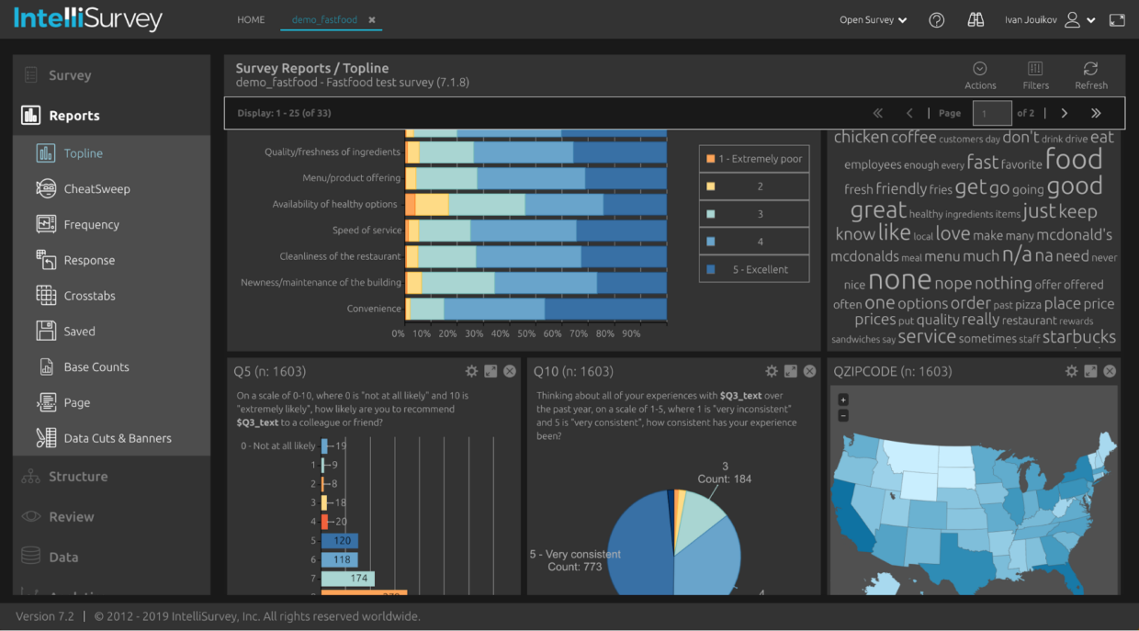Close the demo_fastfood tab
Viewport: 1139px width, 631px height.
372,20
